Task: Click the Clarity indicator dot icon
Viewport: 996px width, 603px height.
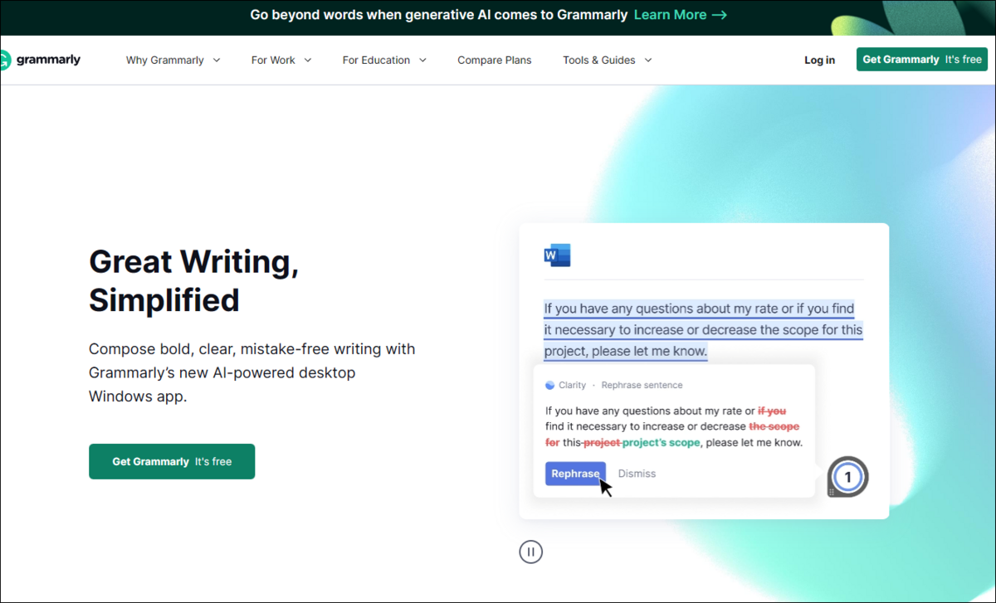Action: tap(549, 385)
